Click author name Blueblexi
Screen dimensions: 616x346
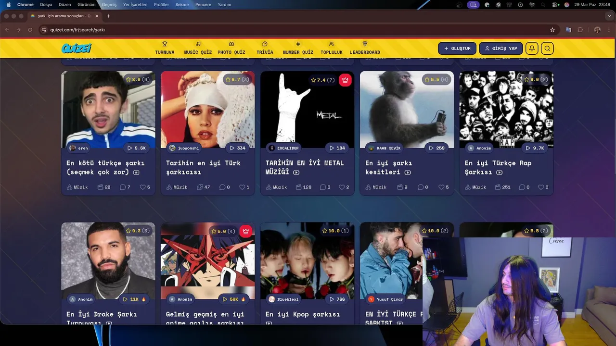(x=288, y=299)
